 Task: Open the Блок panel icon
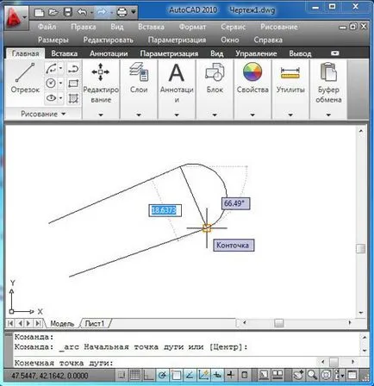(x=215, y=72)
